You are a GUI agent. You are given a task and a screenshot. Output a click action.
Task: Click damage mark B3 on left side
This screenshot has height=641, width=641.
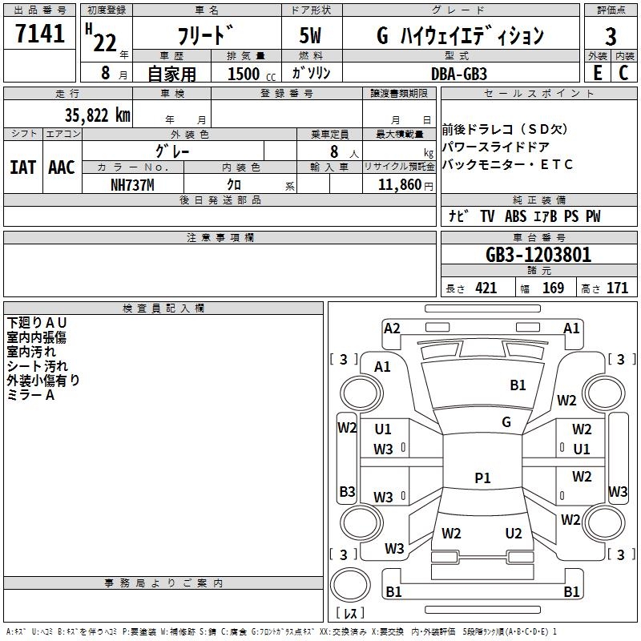[x=347, y=491]
